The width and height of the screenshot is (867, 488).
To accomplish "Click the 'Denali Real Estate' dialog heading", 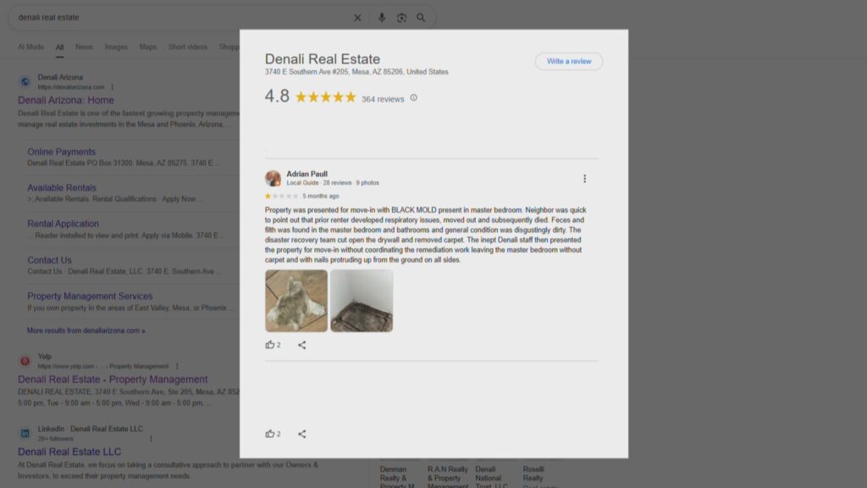I will pyautogui.click(x=323, y=58).
